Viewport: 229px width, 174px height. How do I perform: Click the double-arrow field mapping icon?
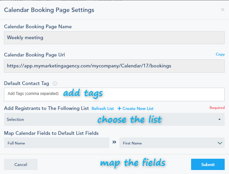[114, 142]
